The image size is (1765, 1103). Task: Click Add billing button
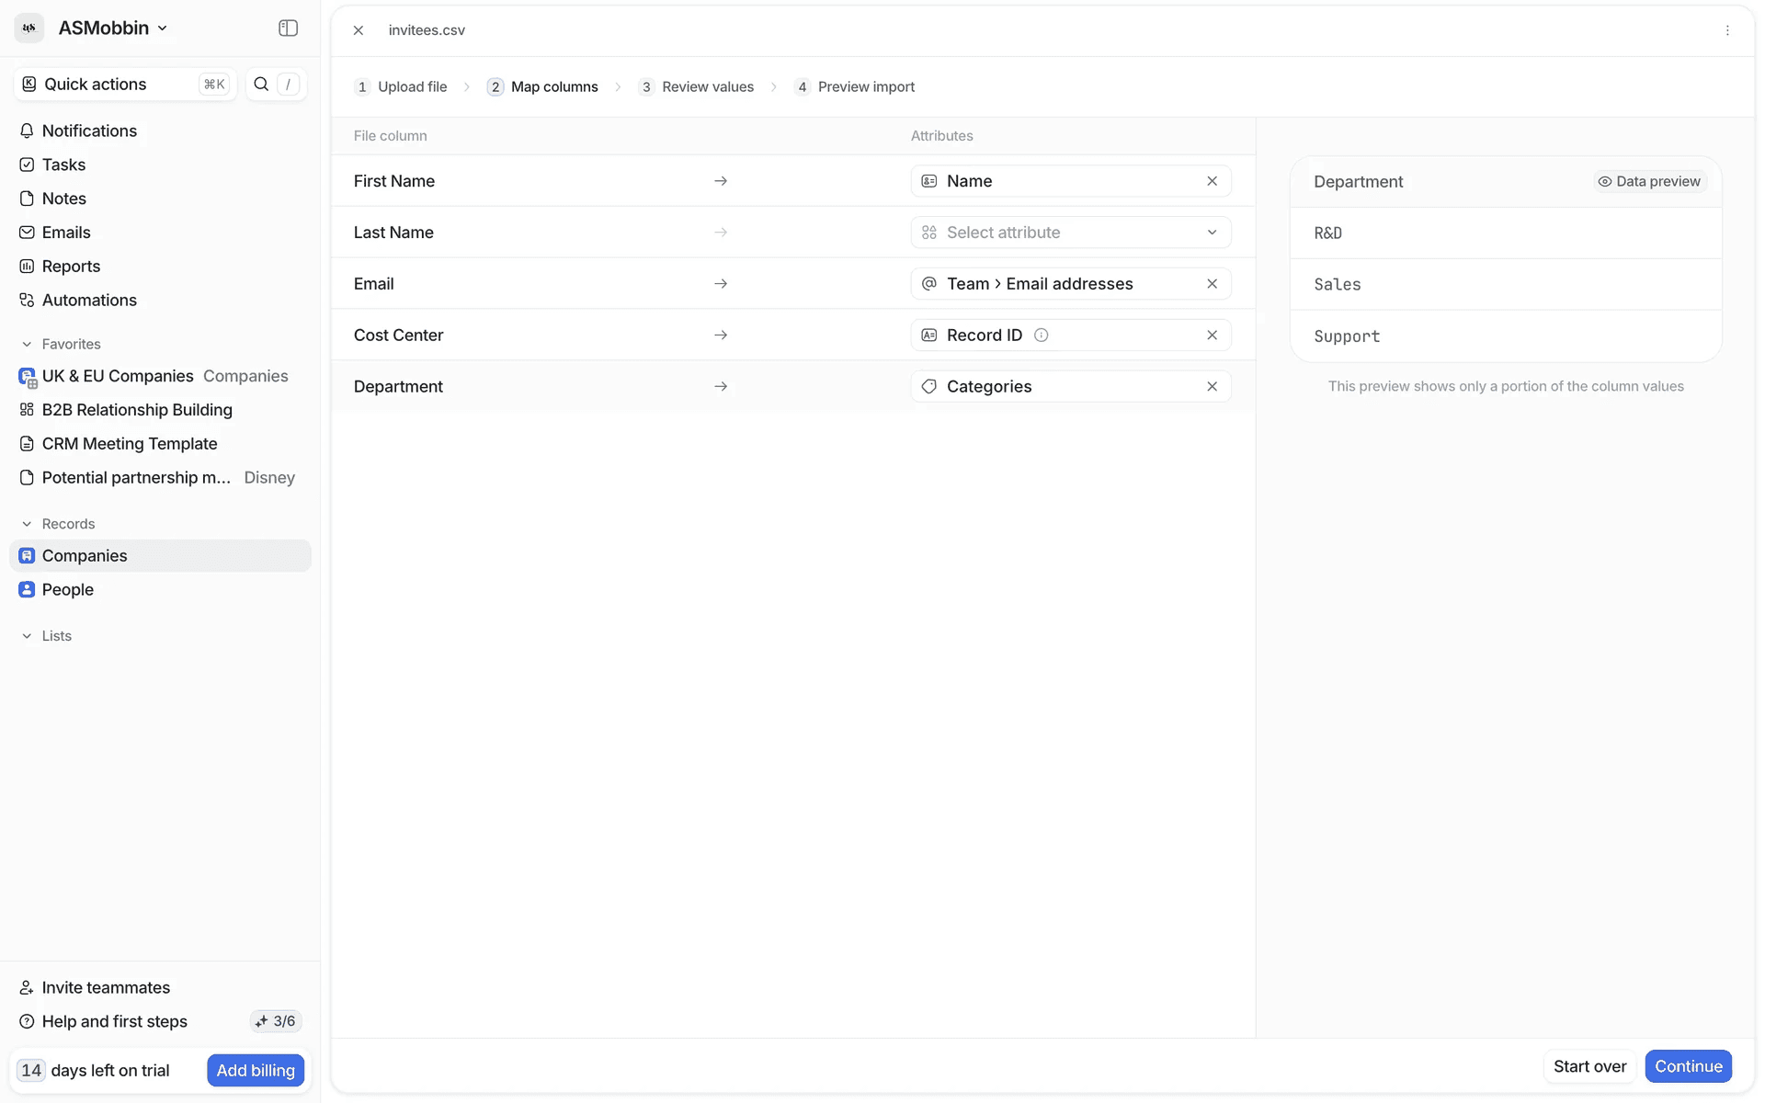coord(256,1070)
